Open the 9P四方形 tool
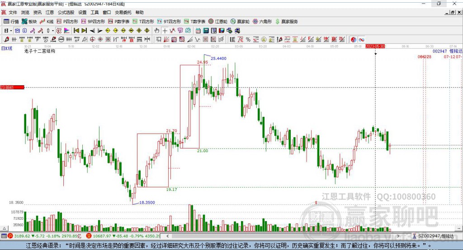This screenshot has width=463, height=250. tap(93, 22)
